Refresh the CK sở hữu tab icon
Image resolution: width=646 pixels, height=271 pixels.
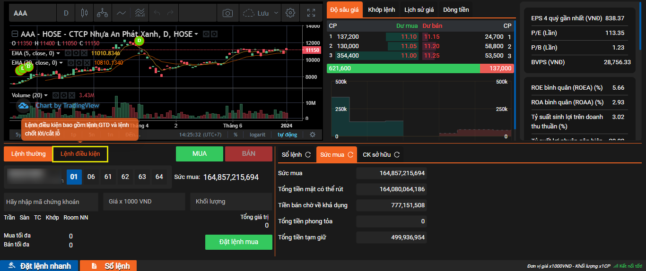pos(397,154)
